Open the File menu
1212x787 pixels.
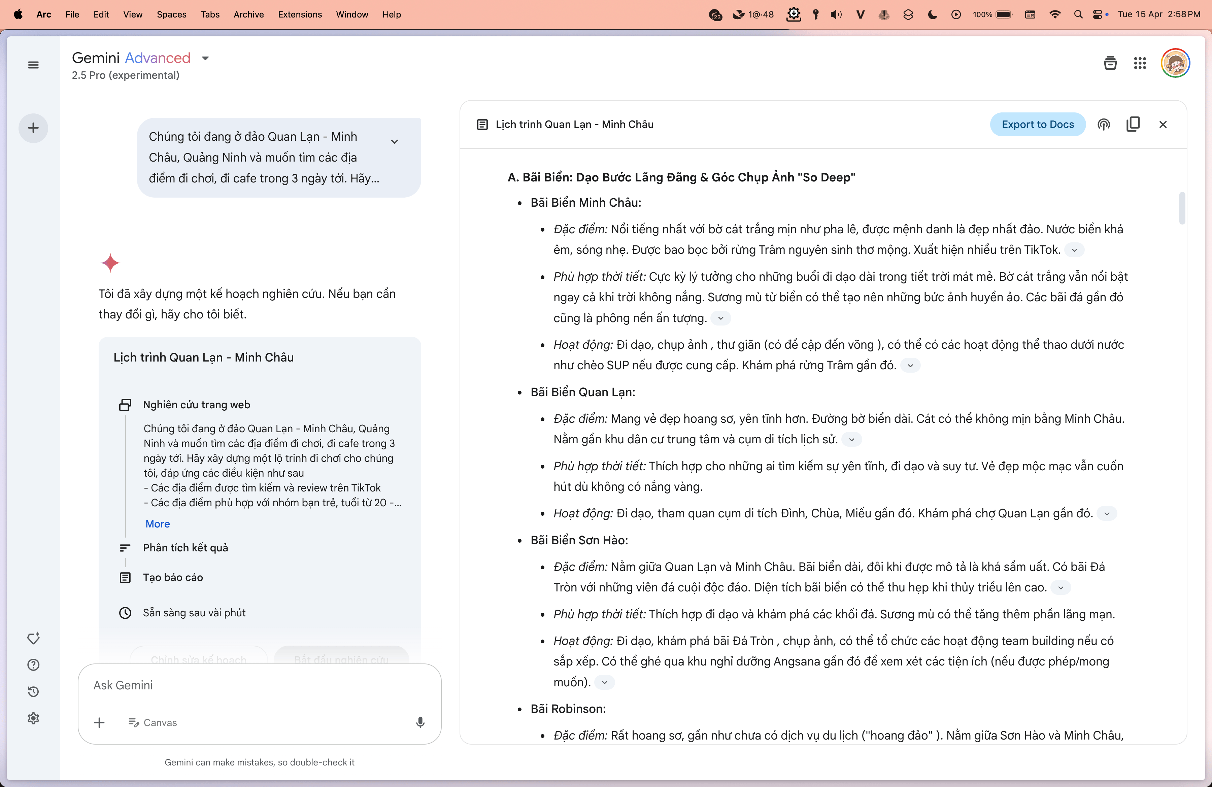click(72, 14)
